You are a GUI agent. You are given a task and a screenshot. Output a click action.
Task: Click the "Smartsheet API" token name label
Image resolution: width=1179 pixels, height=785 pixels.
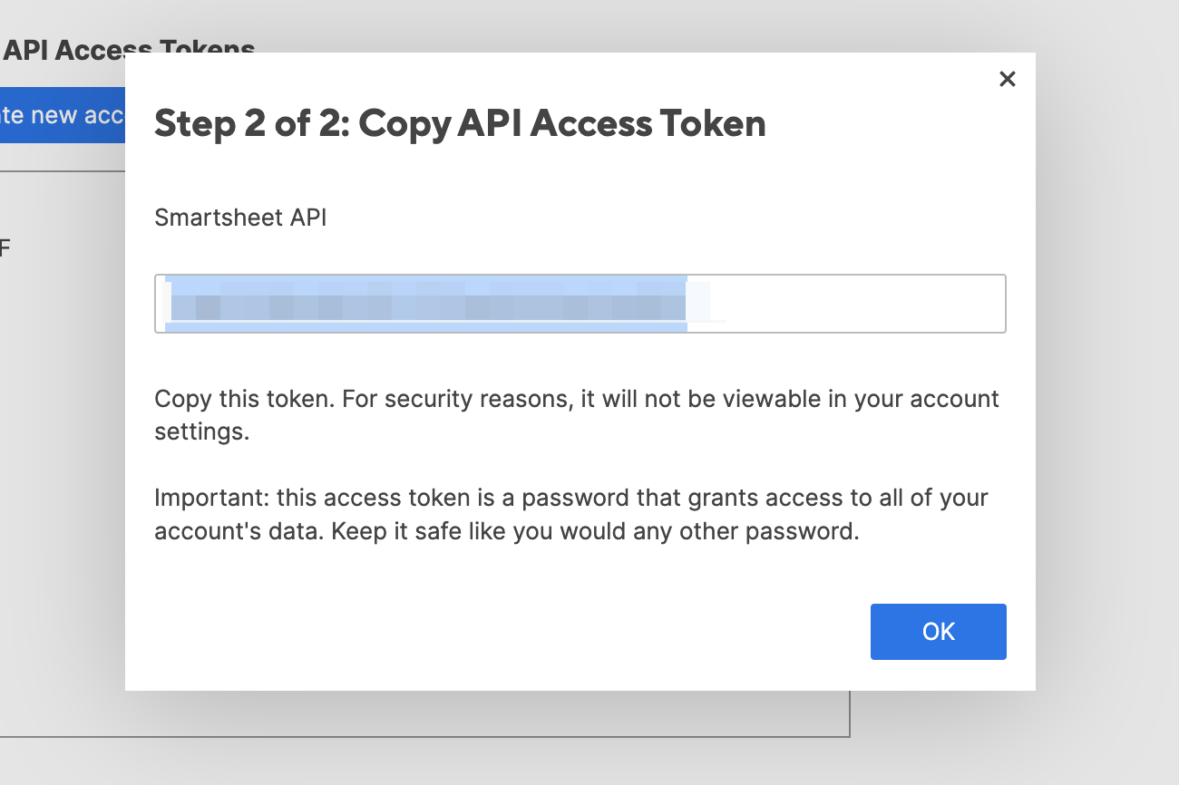[x=240, y=218]
